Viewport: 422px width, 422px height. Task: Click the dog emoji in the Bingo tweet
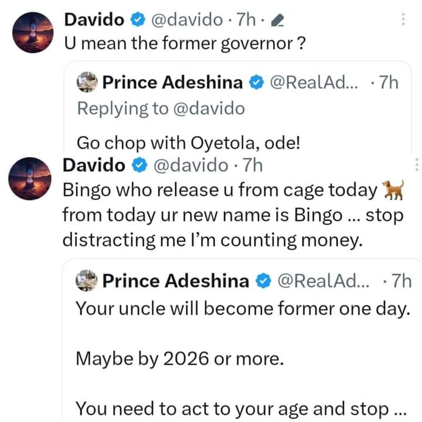tap(392, 190)
